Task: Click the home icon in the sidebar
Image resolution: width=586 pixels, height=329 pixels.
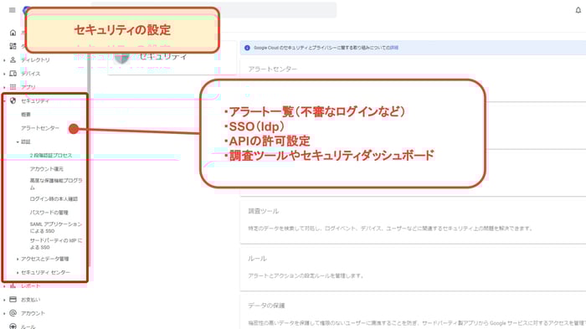Action: click(x=13, y=33)
